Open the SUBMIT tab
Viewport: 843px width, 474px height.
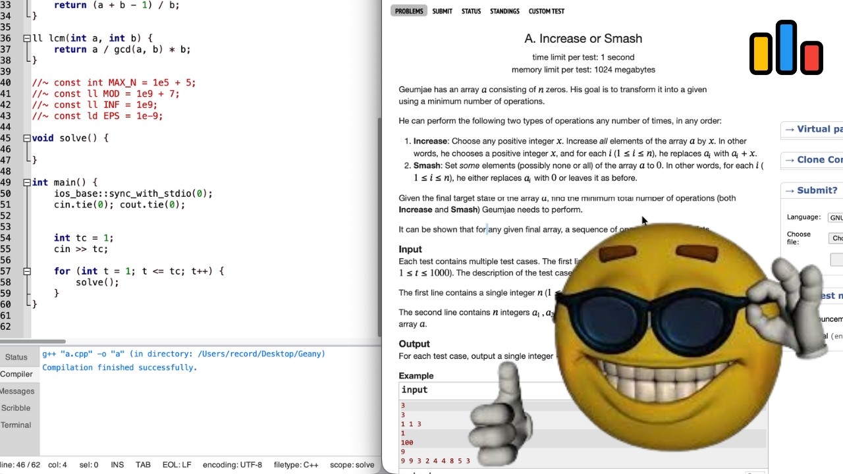pyautogui.click(x=442, y=11)
